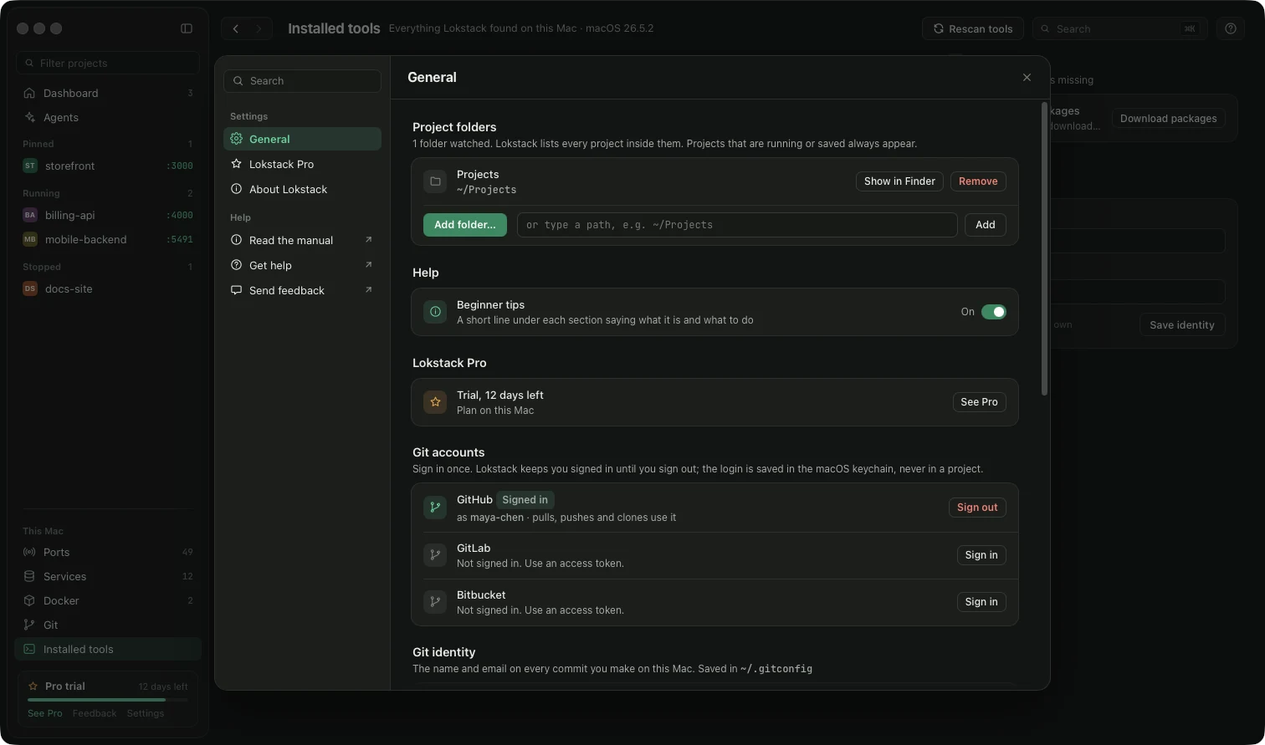Click the Filter projects field
The width and height of the screenshot is (1265, 745).
(x=108, y=63)
